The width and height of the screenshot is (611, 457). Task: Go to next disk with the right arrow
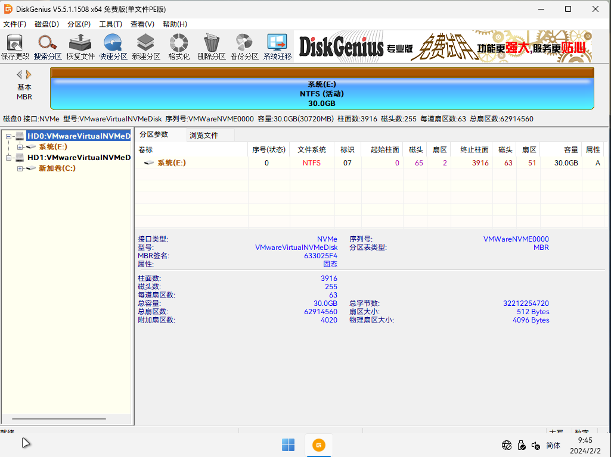click(x=29, y=74)
